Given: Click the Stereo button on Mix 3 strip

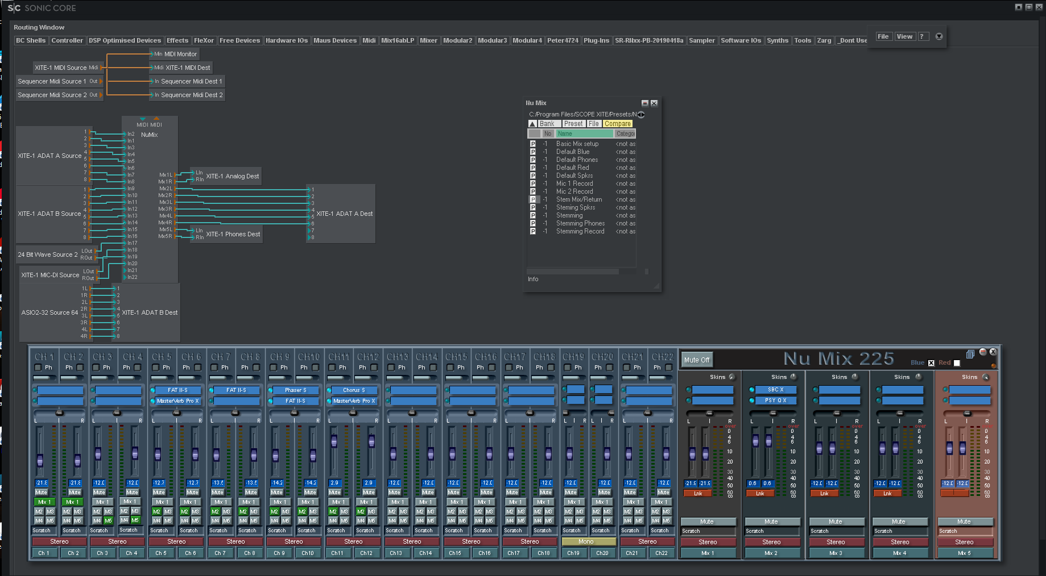Looking at the screenshot, I should pos(836,542).
